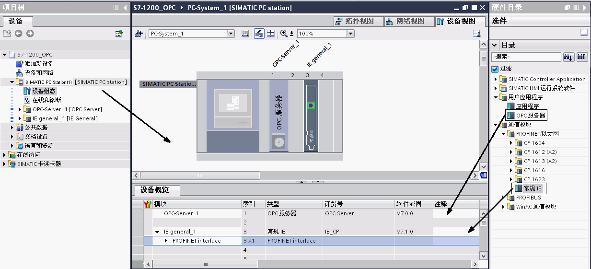Click the catalog 搜索 search field

(526, 57)
